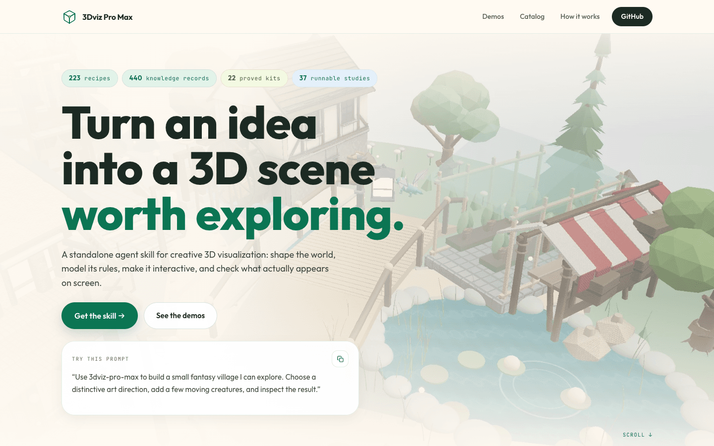Click the fantasy village prompt text
Viewport: 714px width, 446px height.
pyautogui.click(x=196, y=383)
